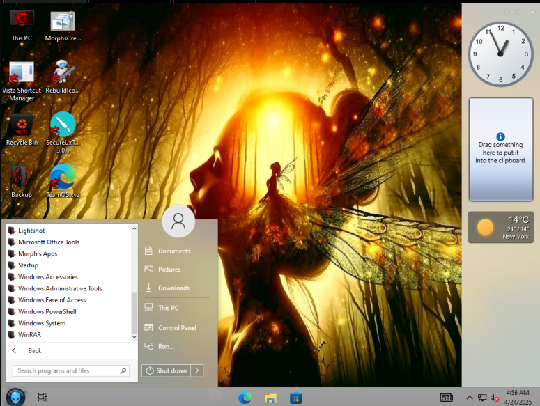Click the user account avatar icon
The image size is (540, 406).
tap(178, 221)
